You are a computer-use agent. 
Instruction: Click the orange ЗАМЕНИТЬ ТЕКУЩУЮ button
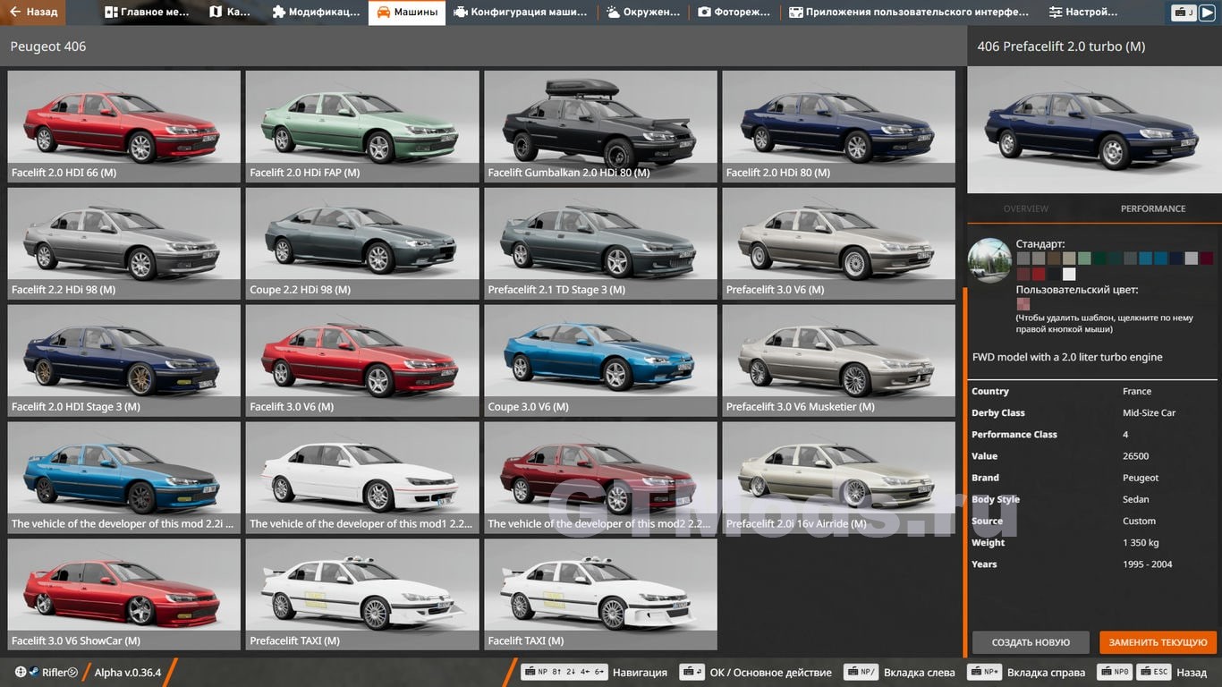click(x=1158, y=642)
